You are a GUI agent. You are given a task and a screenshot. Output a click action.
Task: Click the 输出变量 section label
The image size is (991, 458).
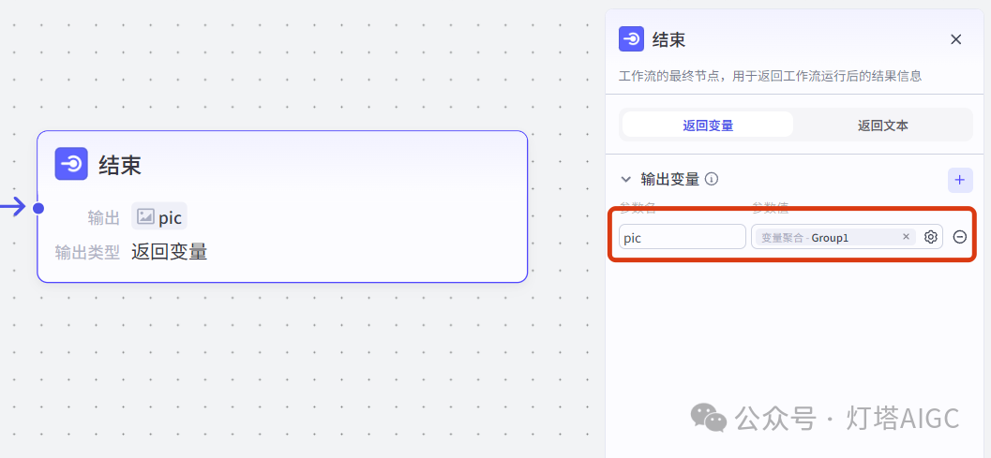(x=670, y=180)
